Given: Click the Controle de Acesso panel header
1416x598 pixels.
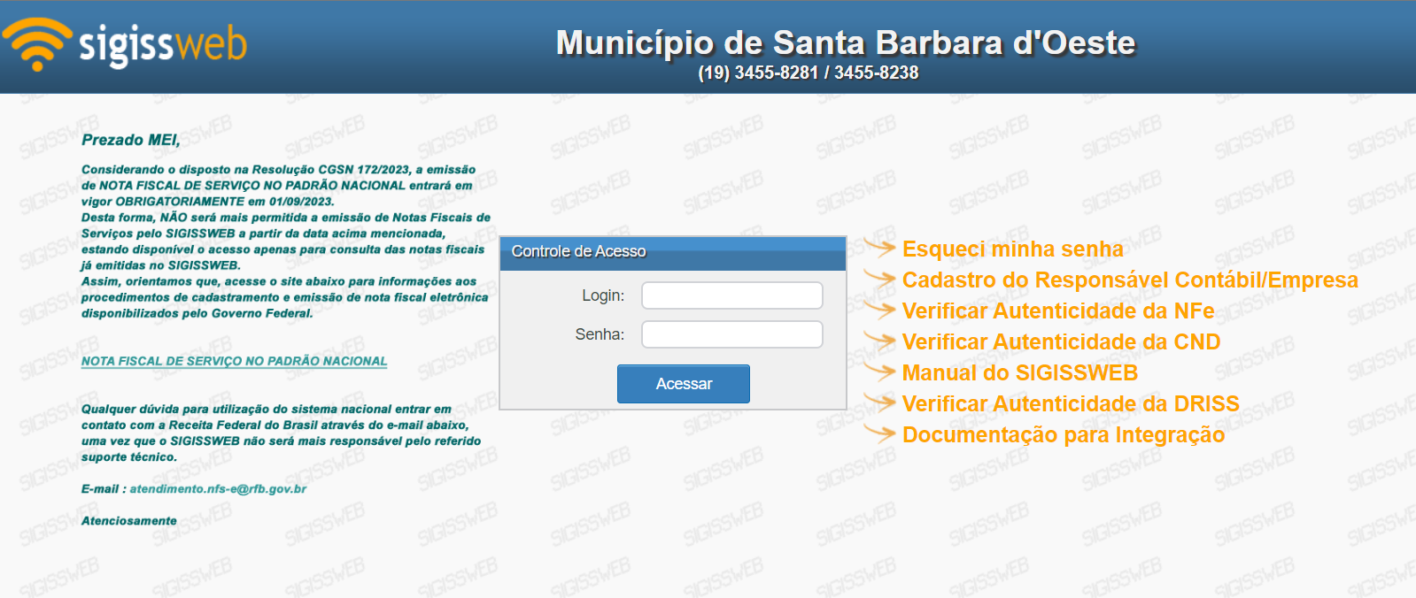Looking at the screenshot, I should 673,253.
